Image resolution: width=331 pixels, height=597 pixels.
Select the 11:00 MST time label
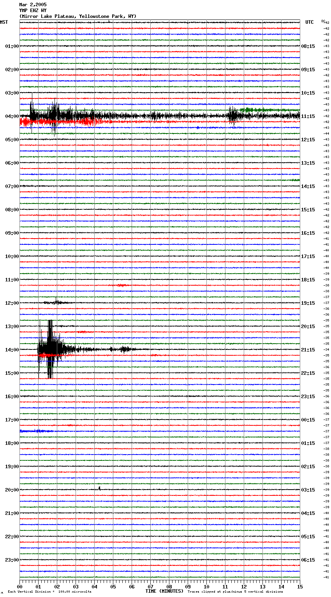(x=12, y=280)
